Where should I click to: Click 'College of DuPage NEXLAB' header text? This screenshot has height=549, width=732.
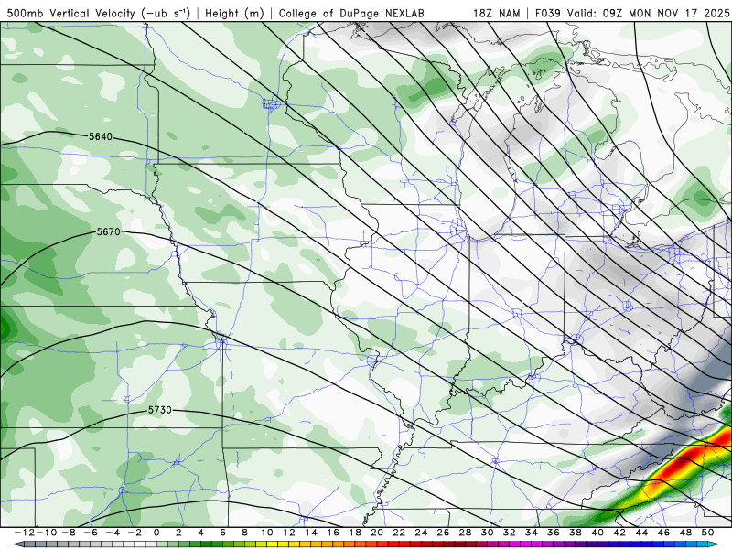[x=351, y=13]
